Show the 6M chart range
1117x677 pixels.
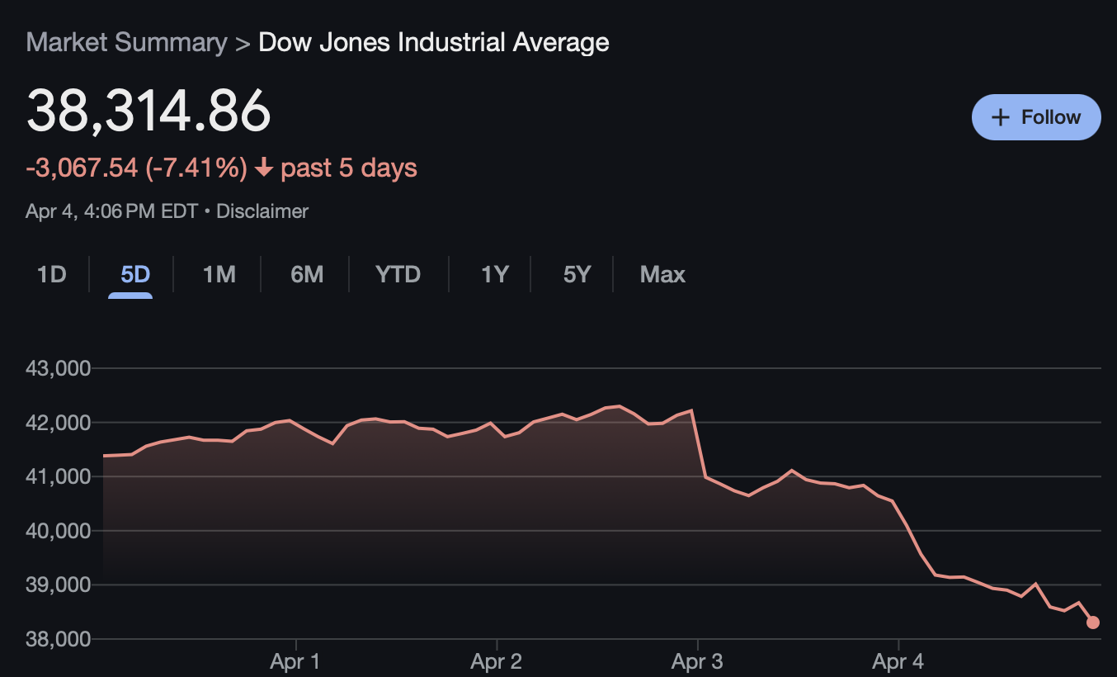pos(307,274)
